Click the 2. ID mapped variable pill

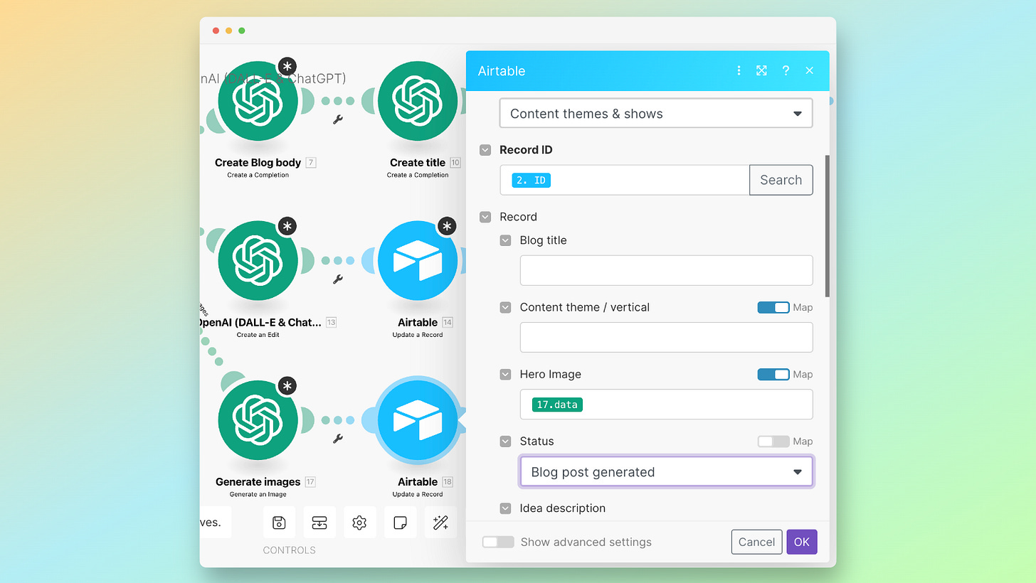pos(531,181)
